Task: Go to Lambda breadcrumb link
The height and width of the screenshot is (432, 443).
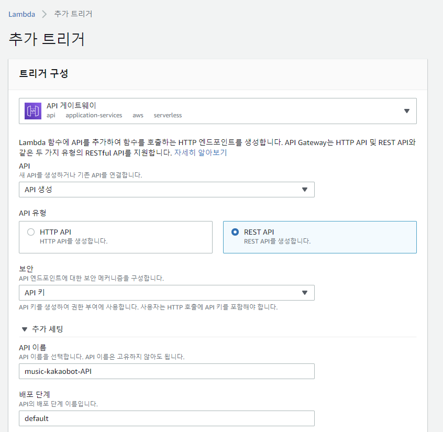Action: tap(22, 14)
